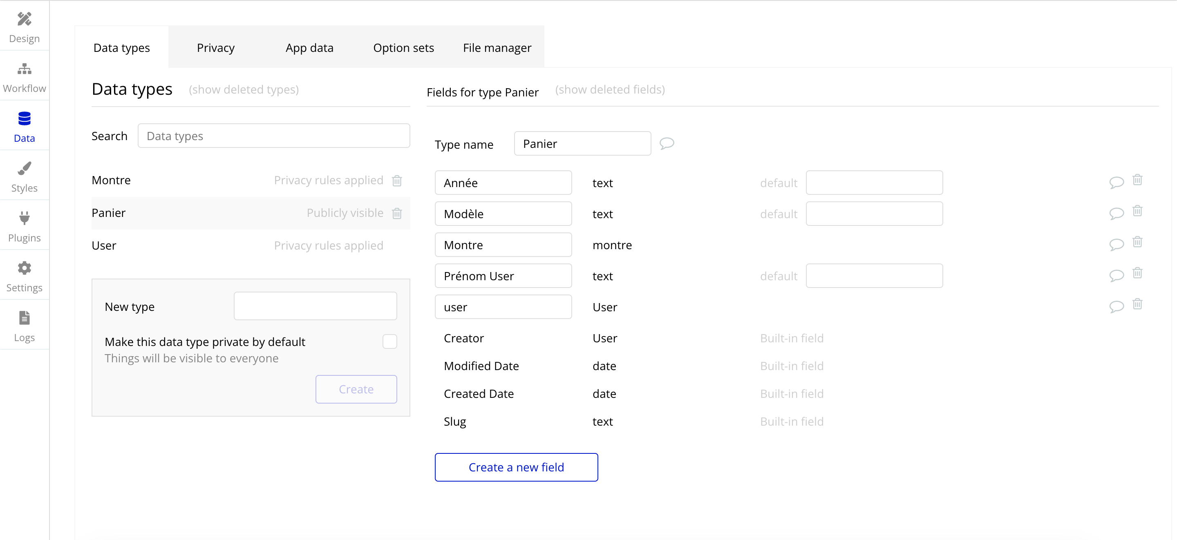1177x540 pixels.
Task: Open the Plugins plug icon
Action: [24, 219]
